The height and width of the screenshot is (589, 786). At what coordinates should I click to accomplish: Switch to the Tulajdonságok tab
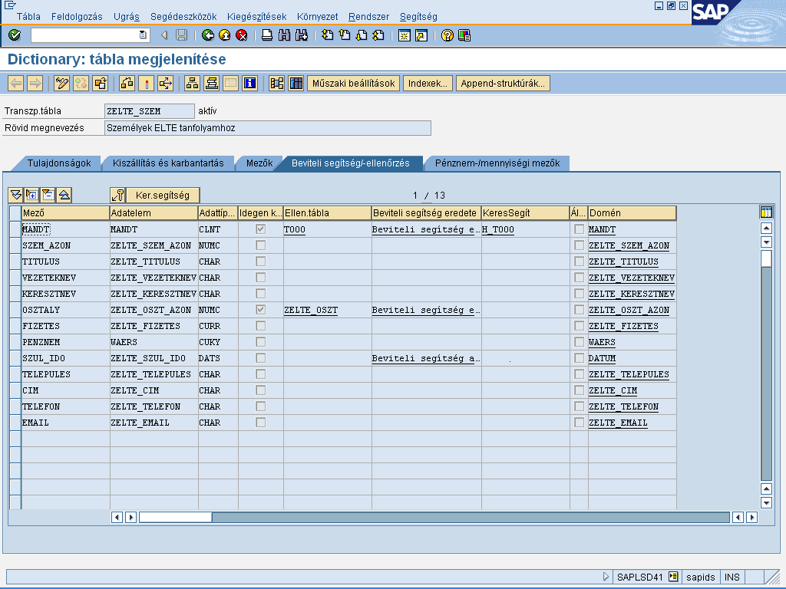tap(59, 163)
